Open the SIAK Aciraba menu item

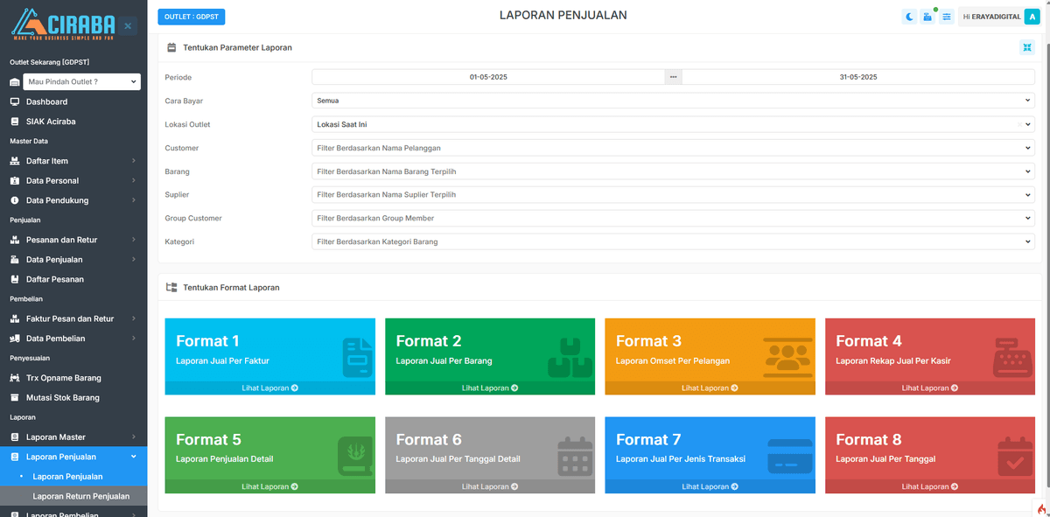(51, 122)
